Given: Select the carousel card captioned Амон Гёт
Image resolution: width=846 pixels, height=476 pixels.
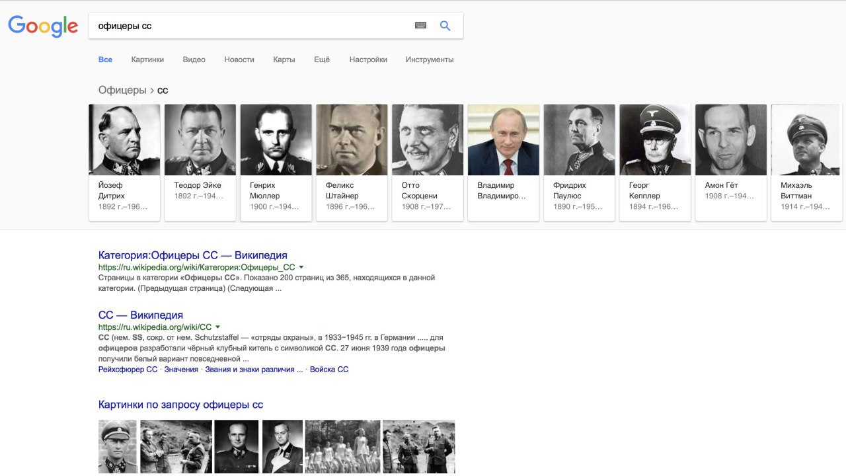Looking at the screenshot, I should pos(731,162).
